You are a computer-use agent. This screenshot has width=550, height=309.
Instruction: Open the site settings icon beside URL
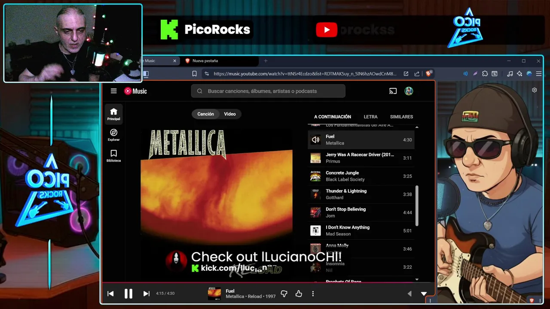point(207,74)
